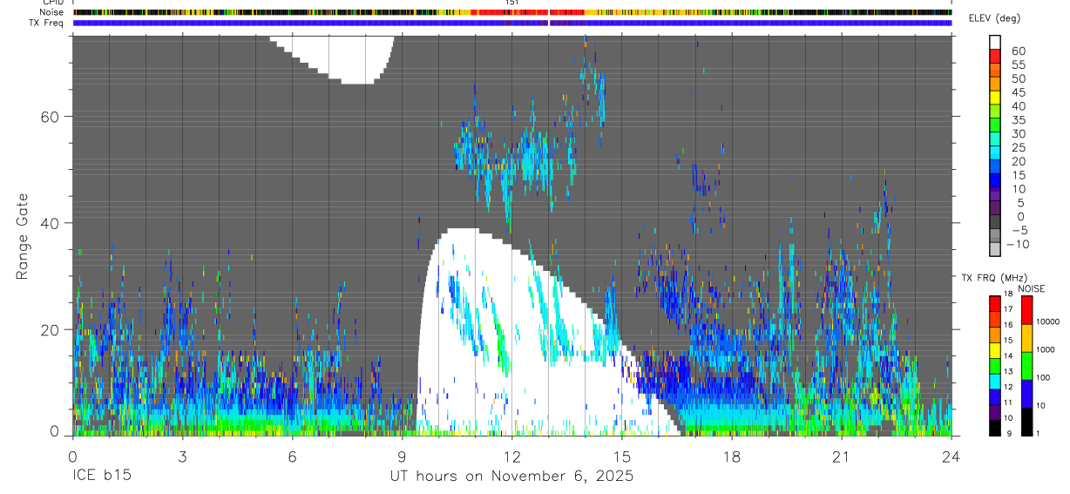Image resolution: width=1070 pixels, height=494 pixels.
Task: Pick the yellow swatch in the NOISE color bar
Action: pyautogui.click(x=1027, y=338)
